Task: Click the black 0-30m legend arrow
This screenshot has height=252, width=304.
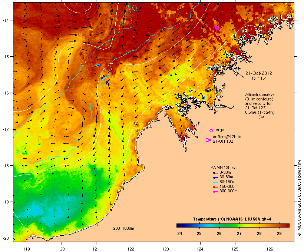Action: coord(215,173)
